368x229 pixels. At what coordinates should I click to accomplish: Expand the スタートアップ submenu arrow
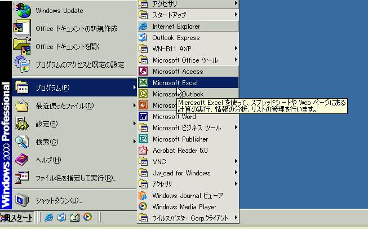tap(236, 15)
